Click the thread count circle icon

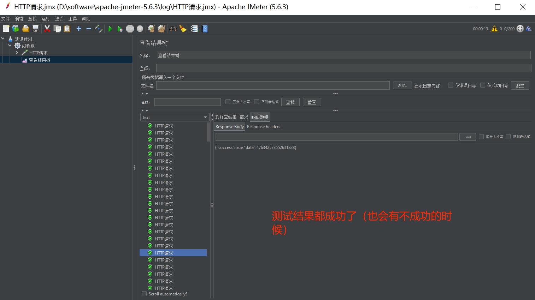click(520, 29)
